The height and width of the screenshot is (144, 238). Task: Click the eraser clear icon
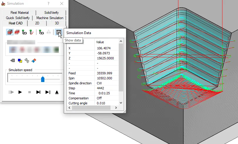[33, 61]
